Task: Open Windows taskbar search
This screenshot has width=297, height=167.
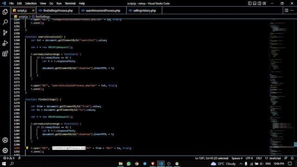Action: tap(12, 164)
